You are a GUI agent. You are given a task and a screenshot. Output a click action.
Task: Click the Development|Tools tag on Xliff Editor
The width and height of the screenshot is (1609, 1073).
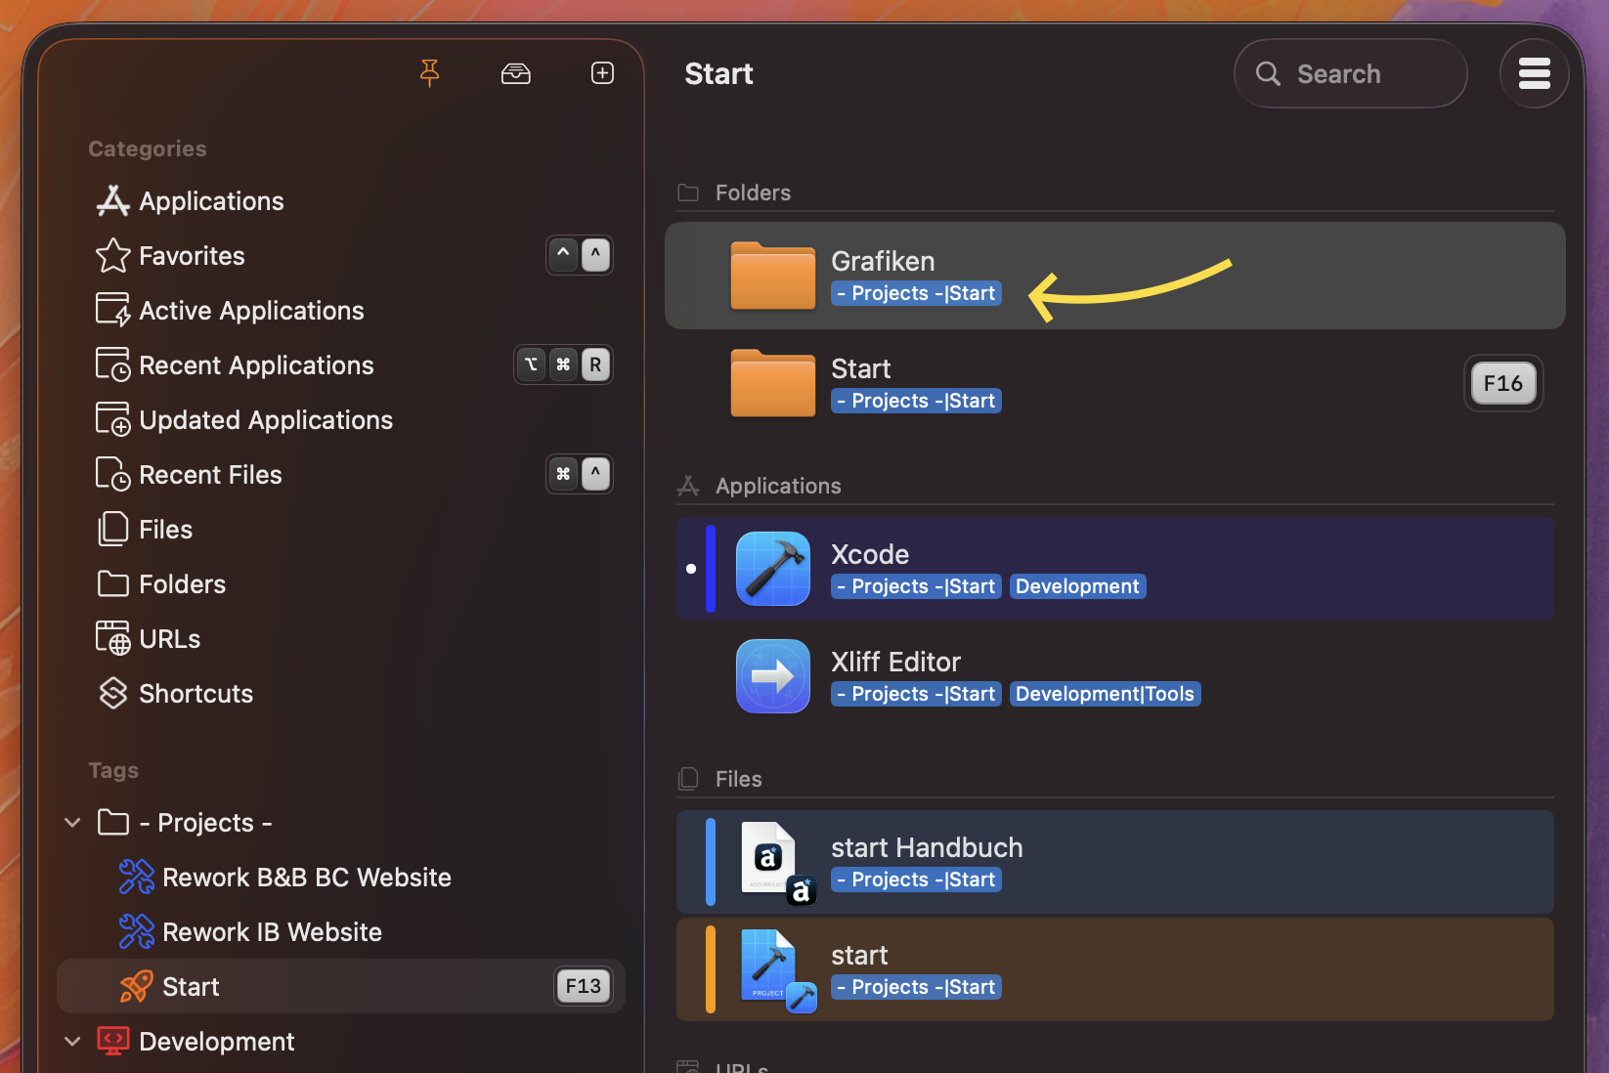click(x=1105, y=694)
